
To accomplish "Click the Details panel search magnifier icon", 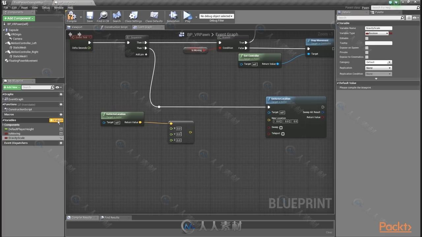I will click(402, 18).
